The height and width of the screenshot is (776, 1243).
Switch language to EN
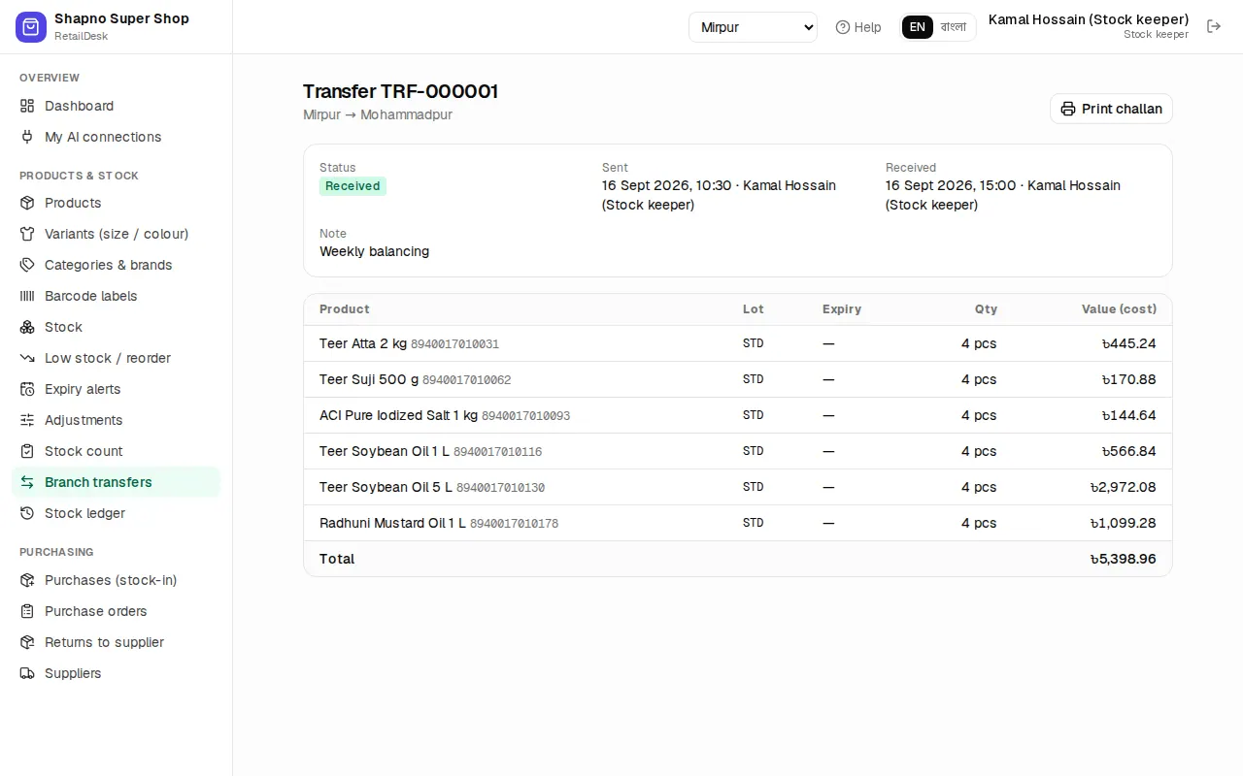tap(918, 27)
